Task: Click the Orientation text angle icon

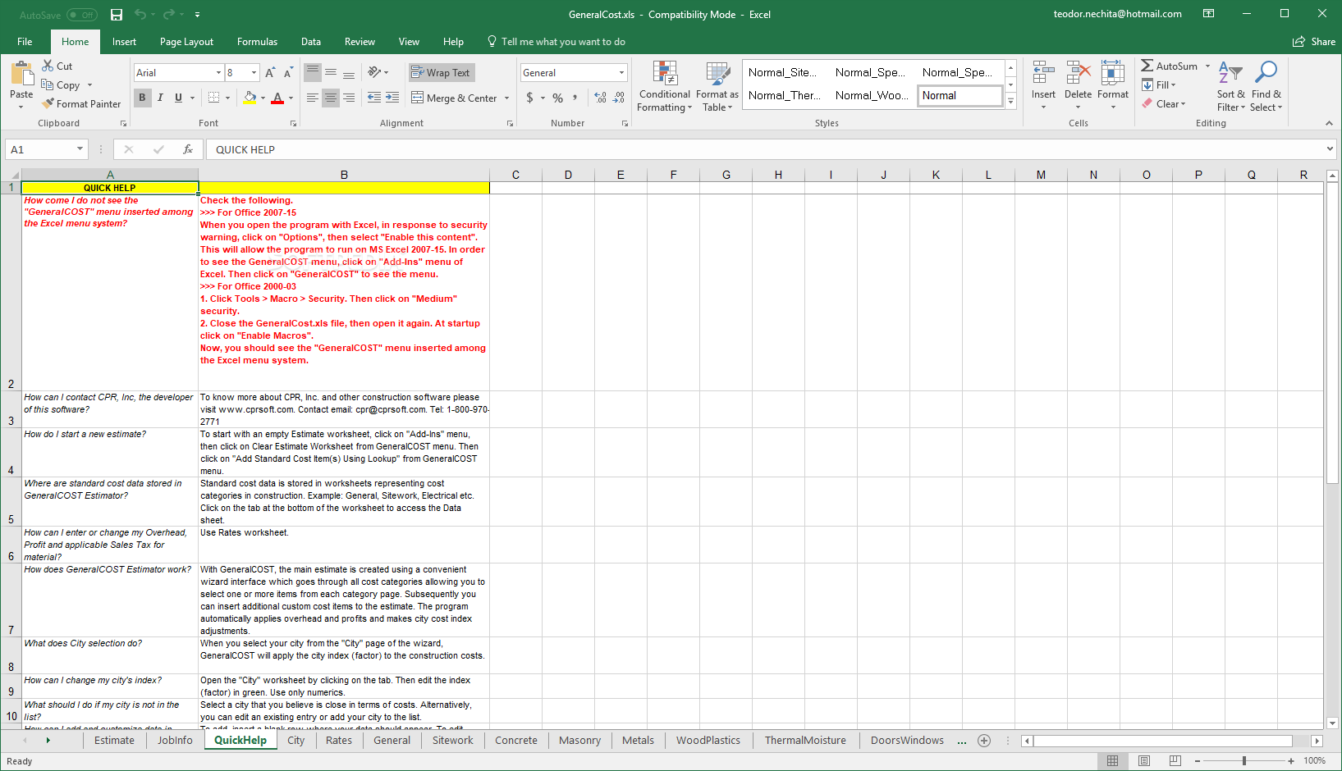Action: 374,72
